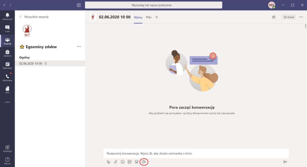This screenshot has height=167, width=307.
Task: Open the emoji picker
Action: click(123, 162)
